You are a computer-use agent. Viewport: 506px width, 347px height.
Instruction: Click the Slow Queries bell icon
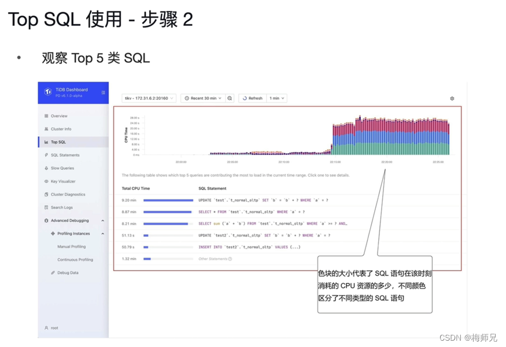coord(46,168)
